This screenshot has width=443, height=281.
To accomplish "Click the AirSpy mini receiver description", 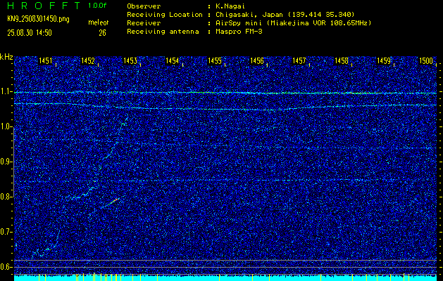I will point(293,23).
